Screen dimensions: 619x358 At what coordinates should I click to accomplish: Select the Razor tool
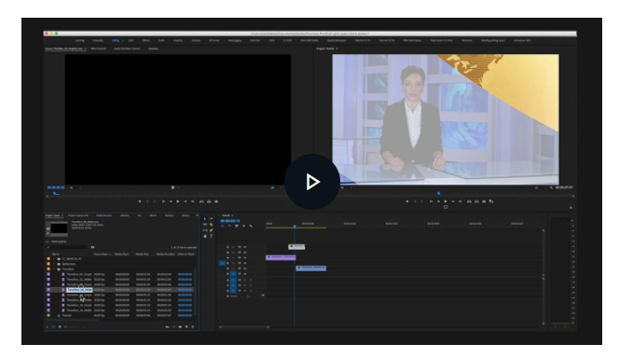(212, 224)
